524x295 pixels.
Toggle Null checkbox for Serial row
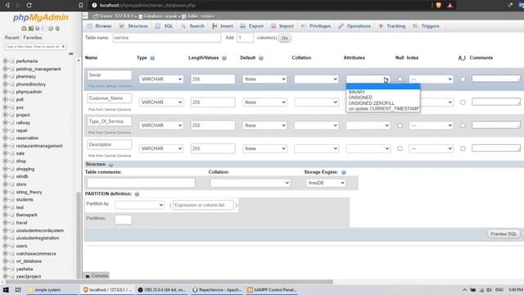[400, 79]
